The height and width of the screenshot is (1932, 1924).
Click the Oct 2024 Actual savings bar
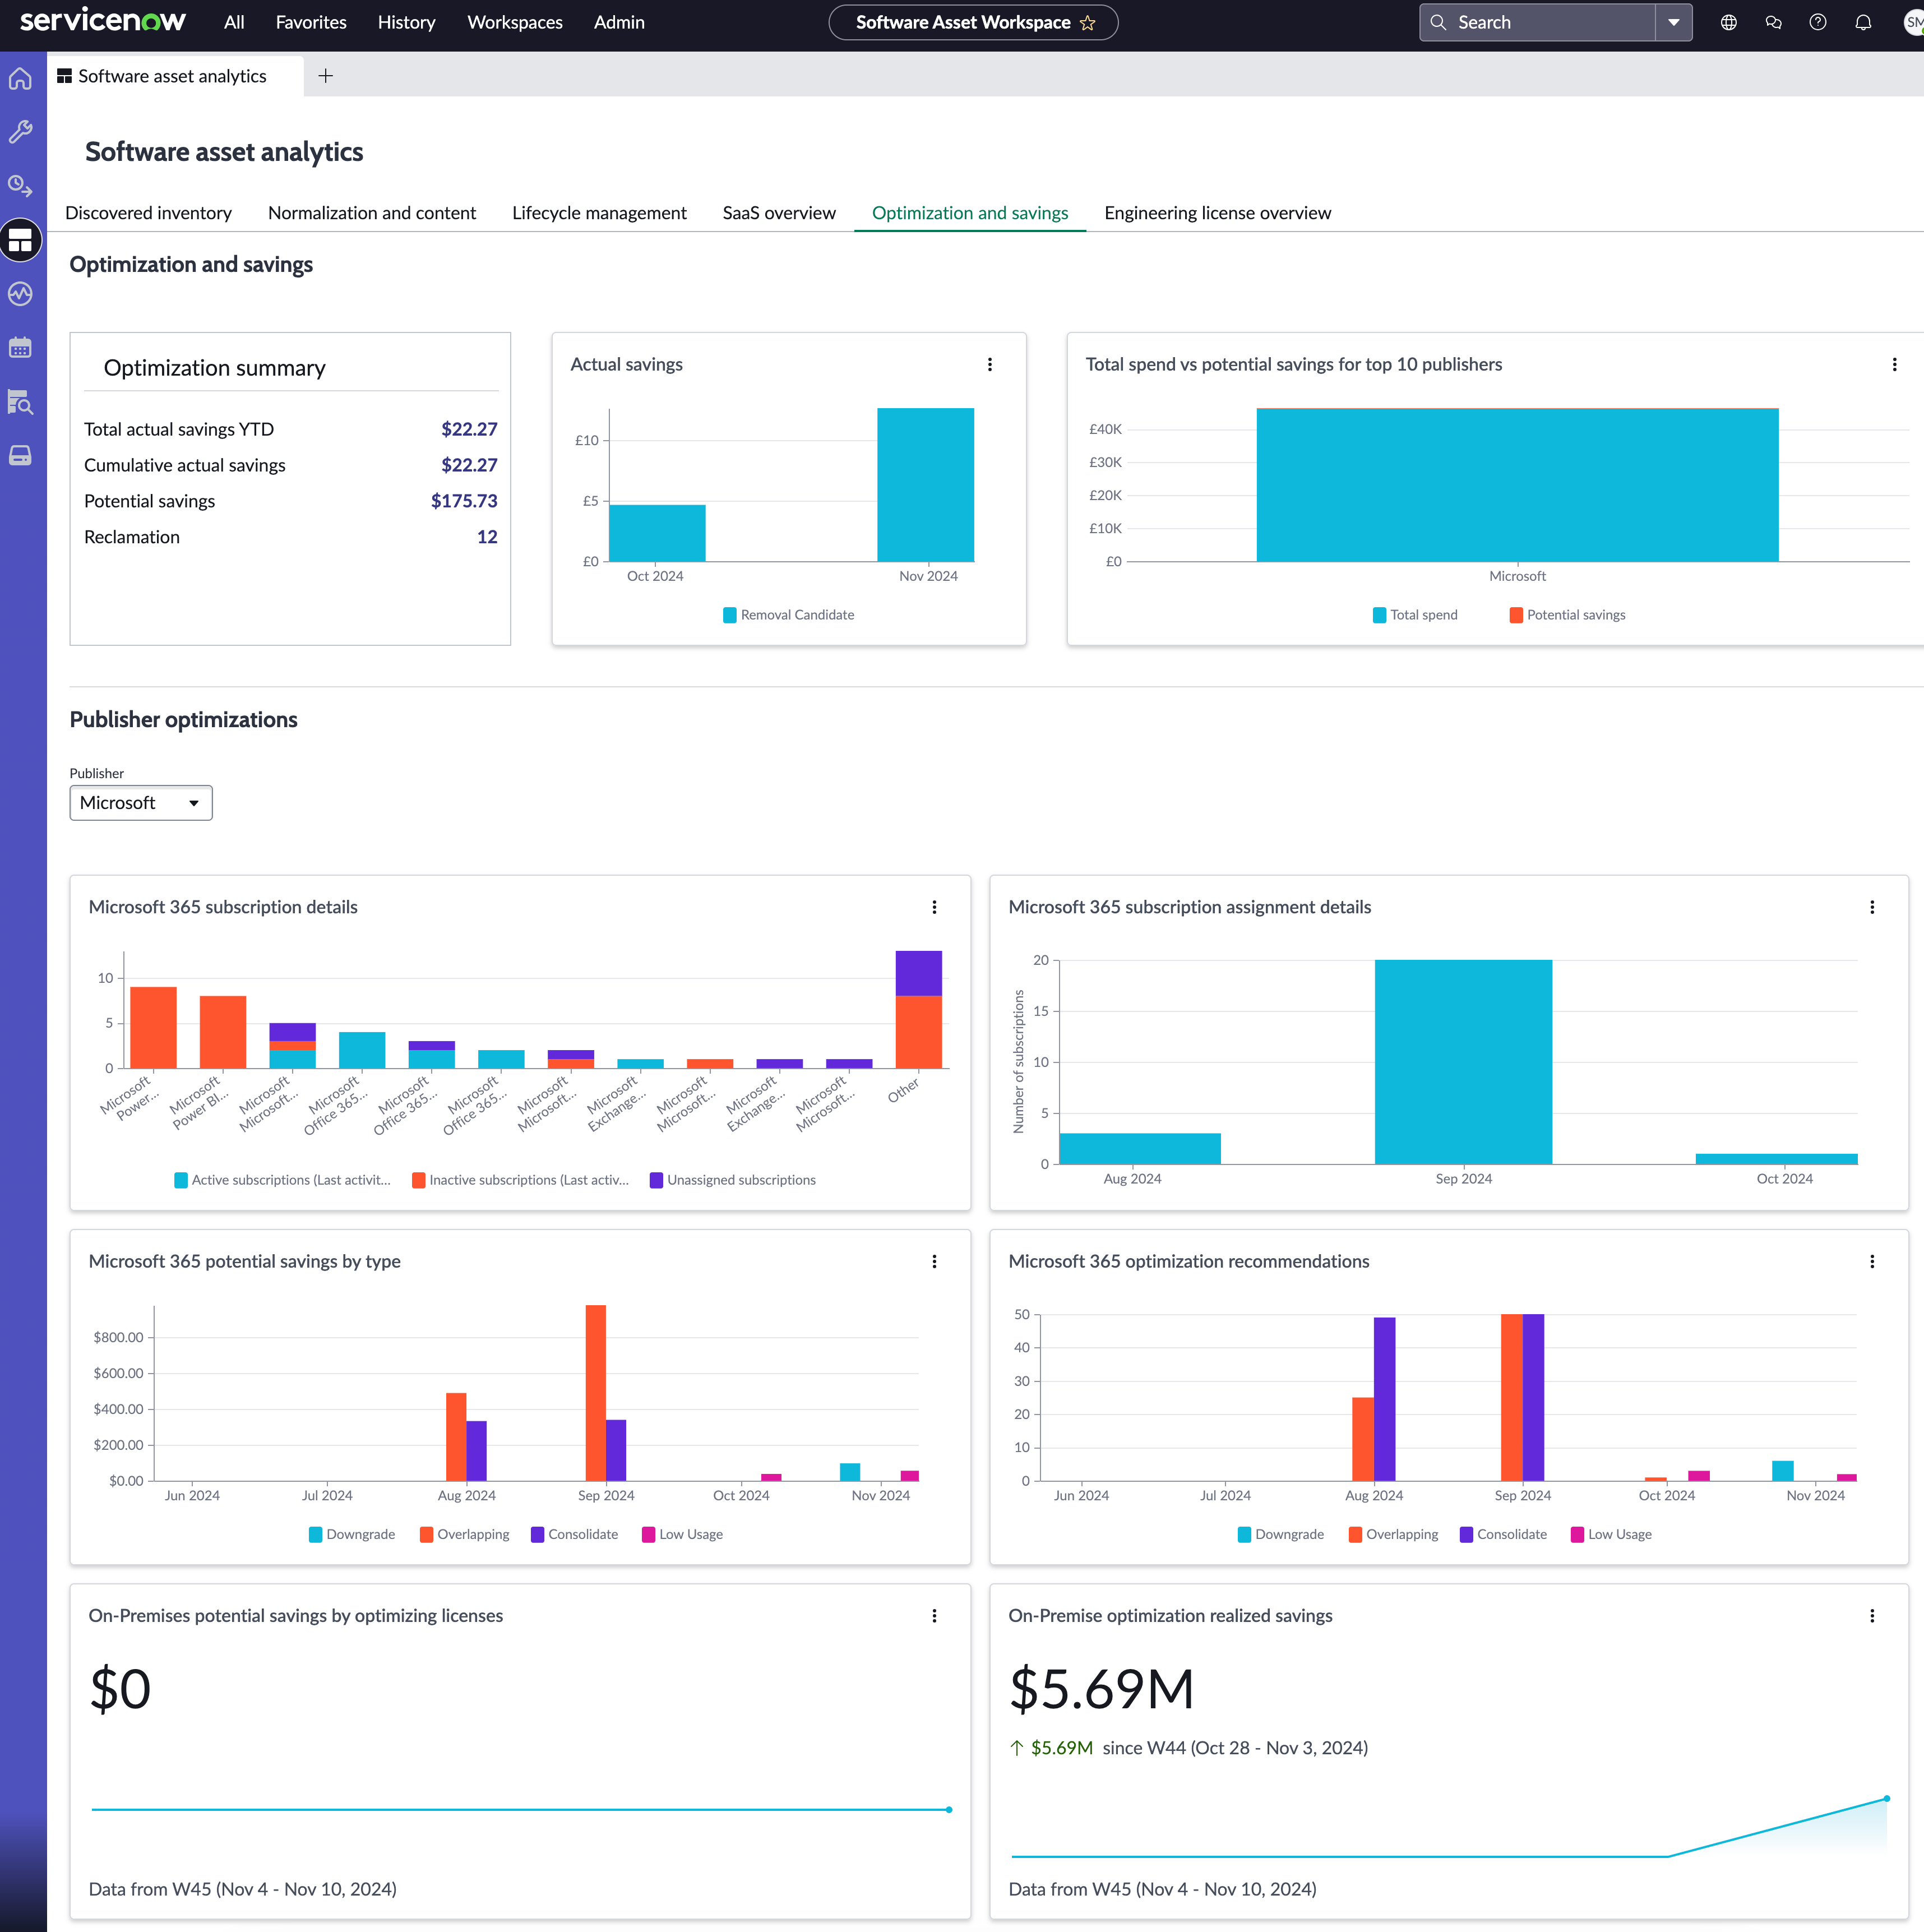[657, 533]
